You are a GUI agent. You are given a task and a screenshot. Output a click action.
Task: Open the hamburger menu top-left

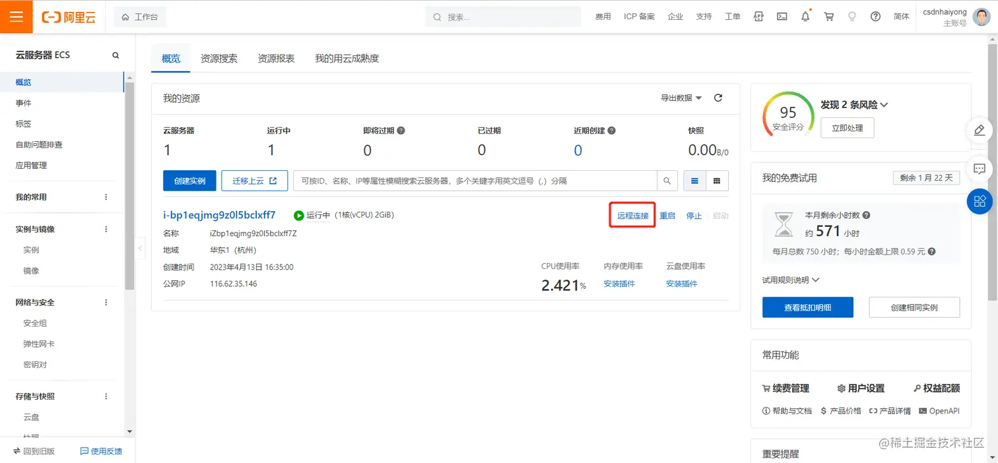tap(16, 16)
